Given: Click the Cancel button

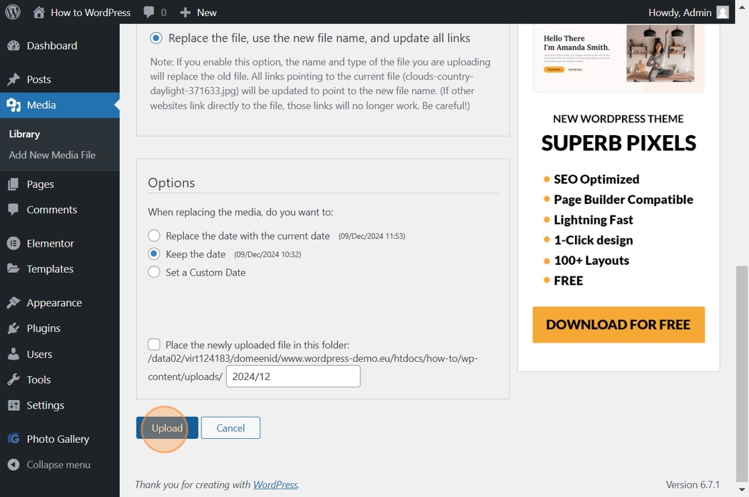Looking at the screenshot, I should [231, 427].
